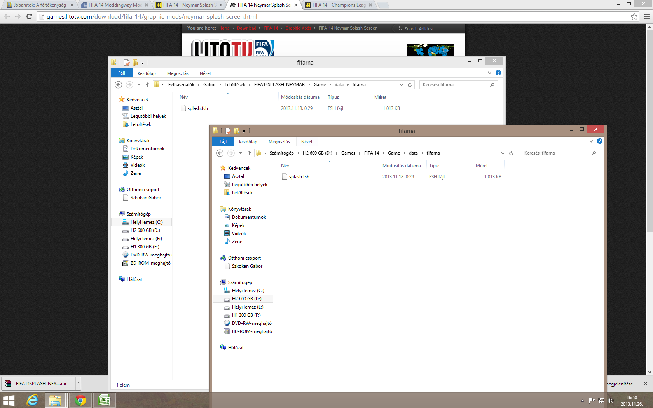
Task: Reload the Chrome page
Action: (x=29, y=16)
